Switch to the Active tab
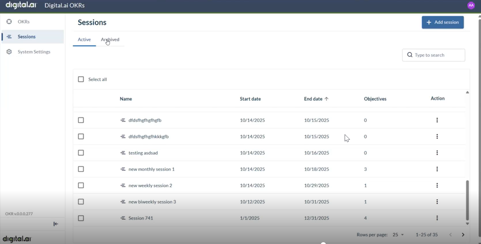 point(84,39)
